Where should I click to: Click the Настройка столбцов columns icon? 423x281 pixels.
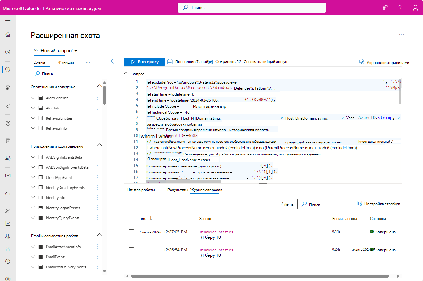tap(359, 204)
